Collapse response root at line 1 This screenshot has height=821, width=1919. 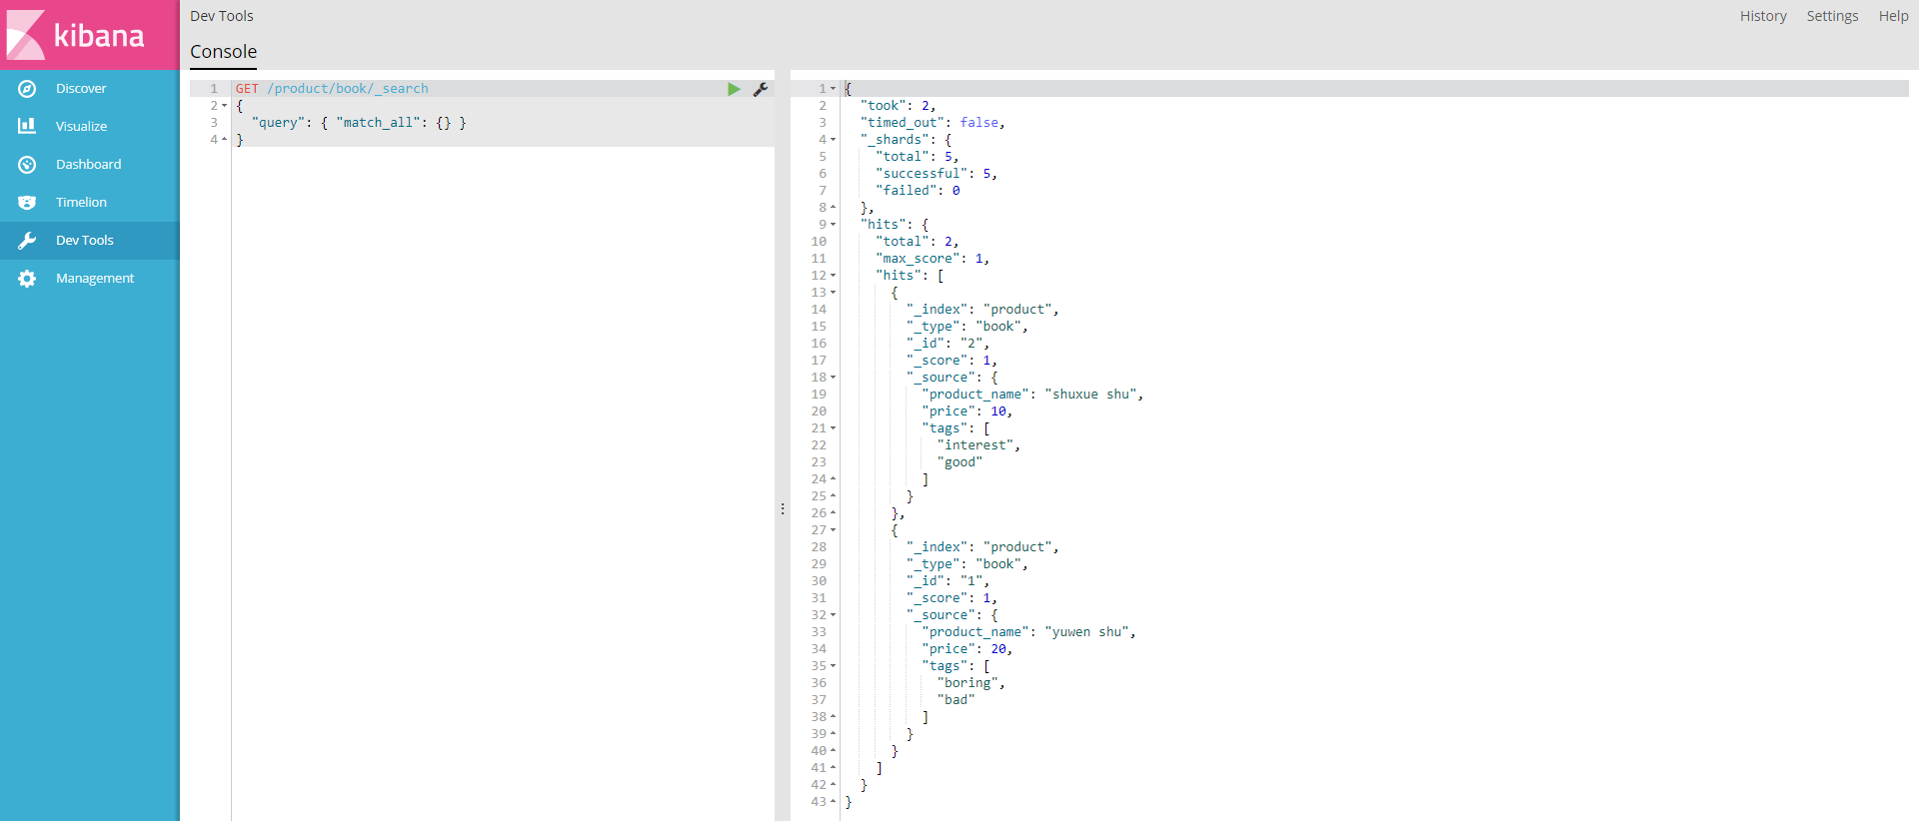click(x=834, y=89)
